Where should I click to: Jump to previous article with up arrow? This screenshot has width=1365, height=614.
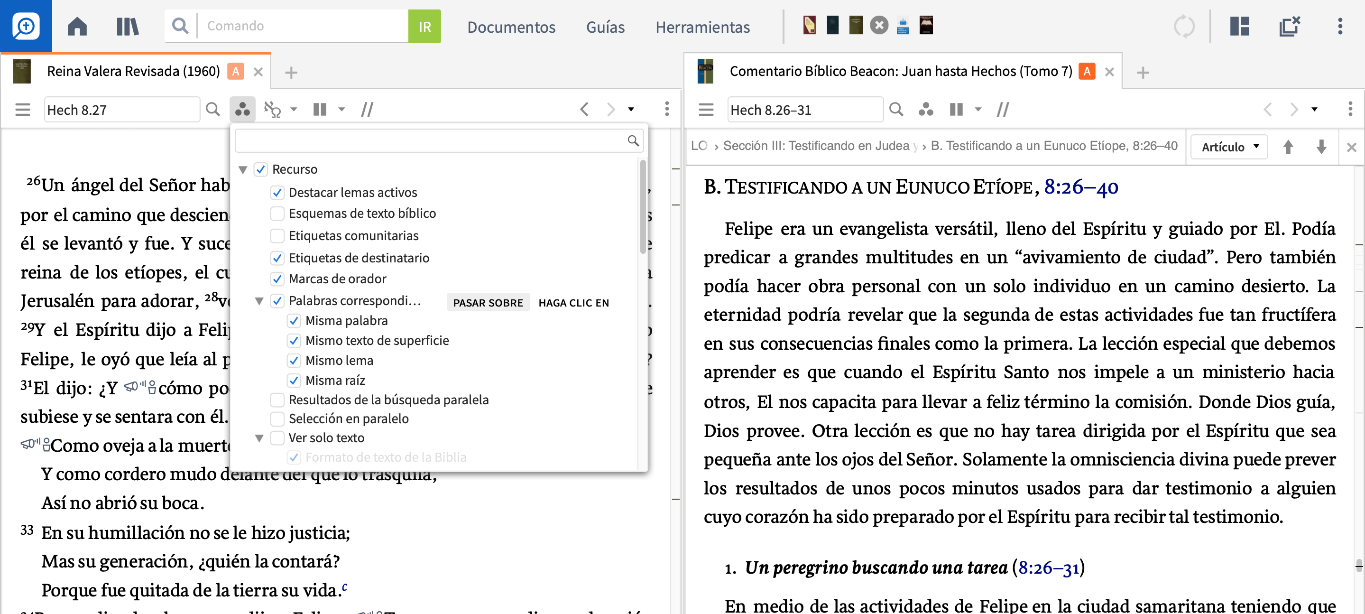(1288, 147)
